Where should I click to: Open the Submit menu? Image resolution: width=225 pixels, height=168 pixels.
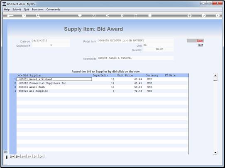(x=17, y=10)
